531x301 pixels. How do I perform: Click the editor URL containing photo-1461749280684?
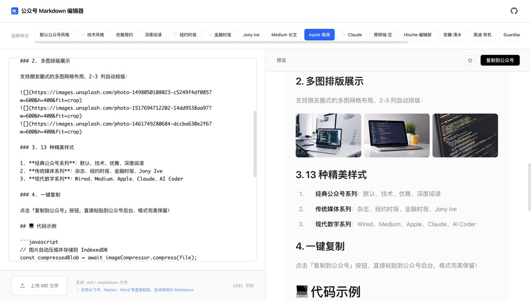tap(116, 128)
